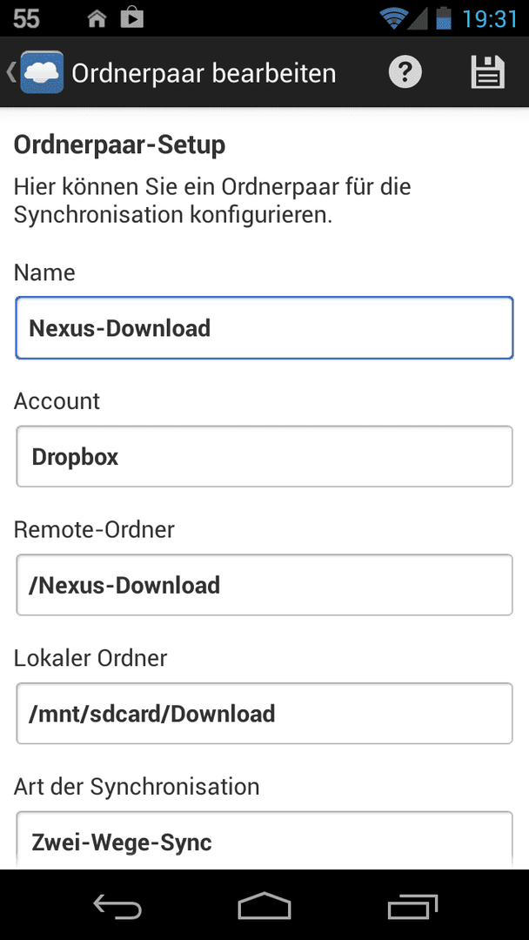Tap the Android back navigation button
This screenshot has width=529, height=940.
click(117, 906)
